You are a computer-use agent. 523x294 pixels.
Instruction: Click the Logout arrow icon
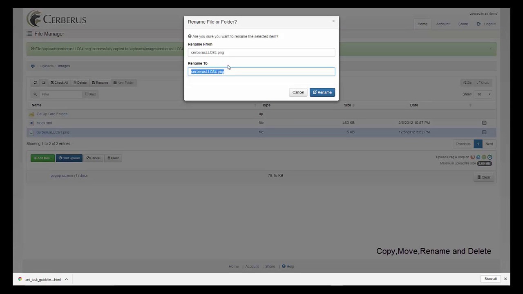pos(478,24)
